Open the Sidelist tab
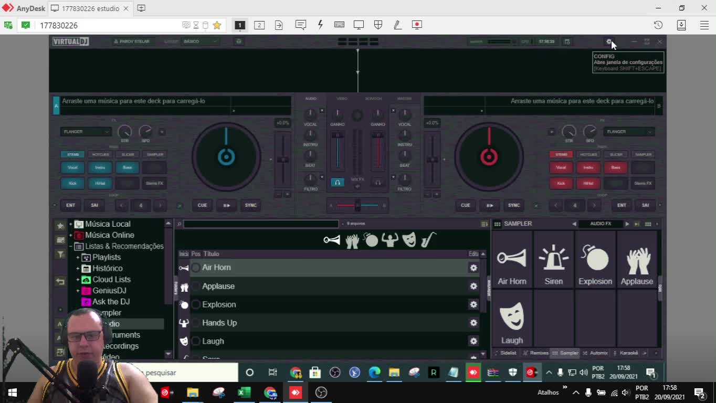 505,353
